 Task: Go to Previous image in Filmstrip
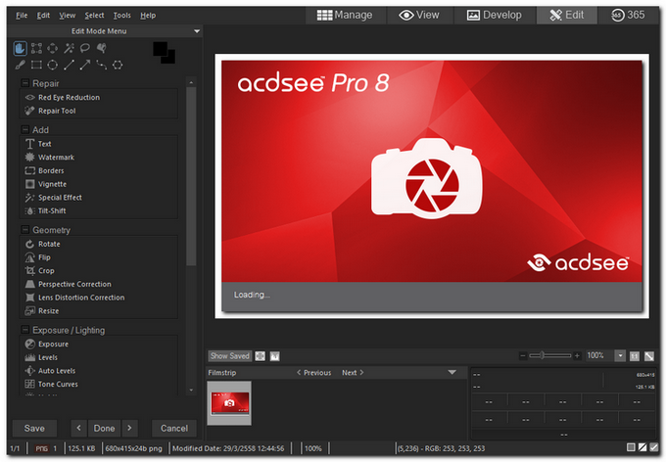[313, 372]
